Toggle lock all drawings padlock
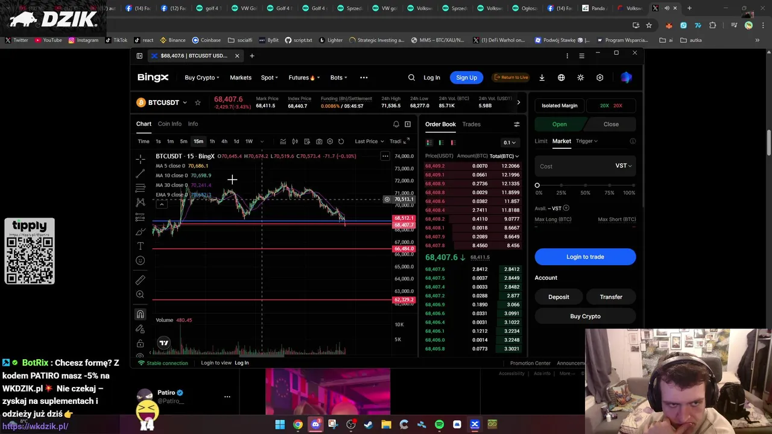Screen dimensions: 772x434 tap(140, 344)
